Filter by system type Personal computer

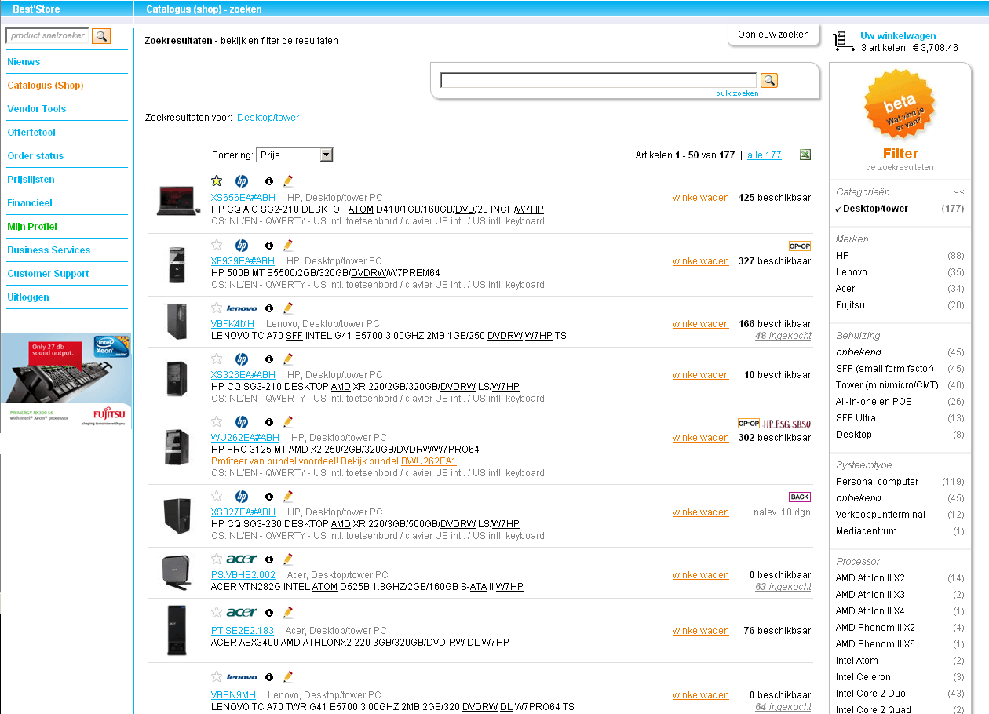coord(877,482)
